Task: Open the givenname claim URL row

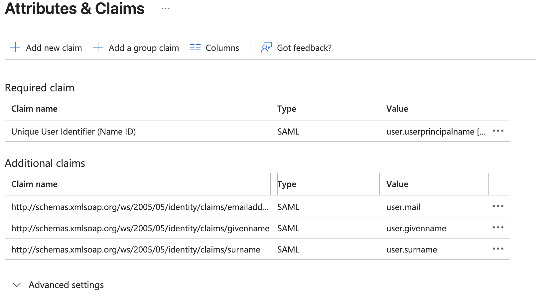Action: pos(140,228)
